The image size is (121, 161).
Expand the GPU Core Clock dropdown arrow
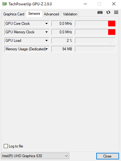[47, 24]
